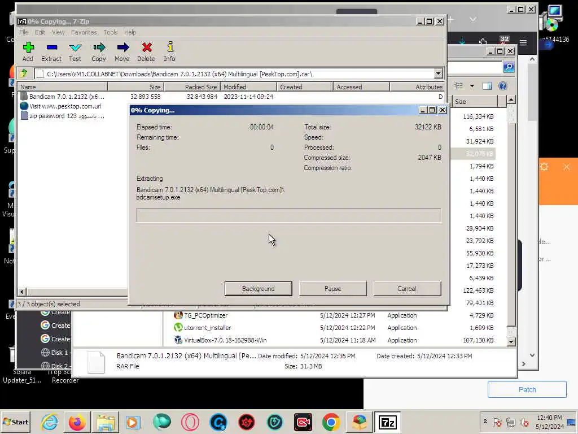Select VirtualBox-7.0.18-162988-Win file
578x434 pixels.
click(220, 340)
